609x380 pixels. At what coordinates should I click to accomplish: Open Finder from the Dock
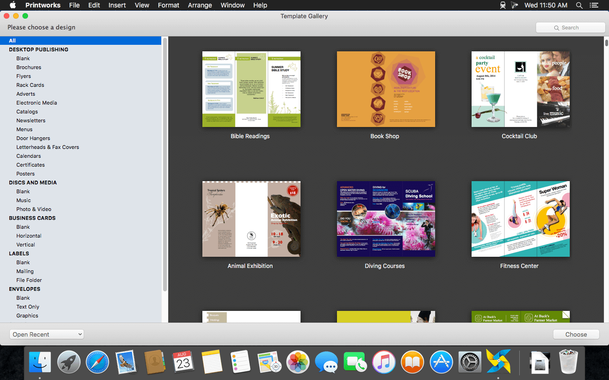point(40,362)
